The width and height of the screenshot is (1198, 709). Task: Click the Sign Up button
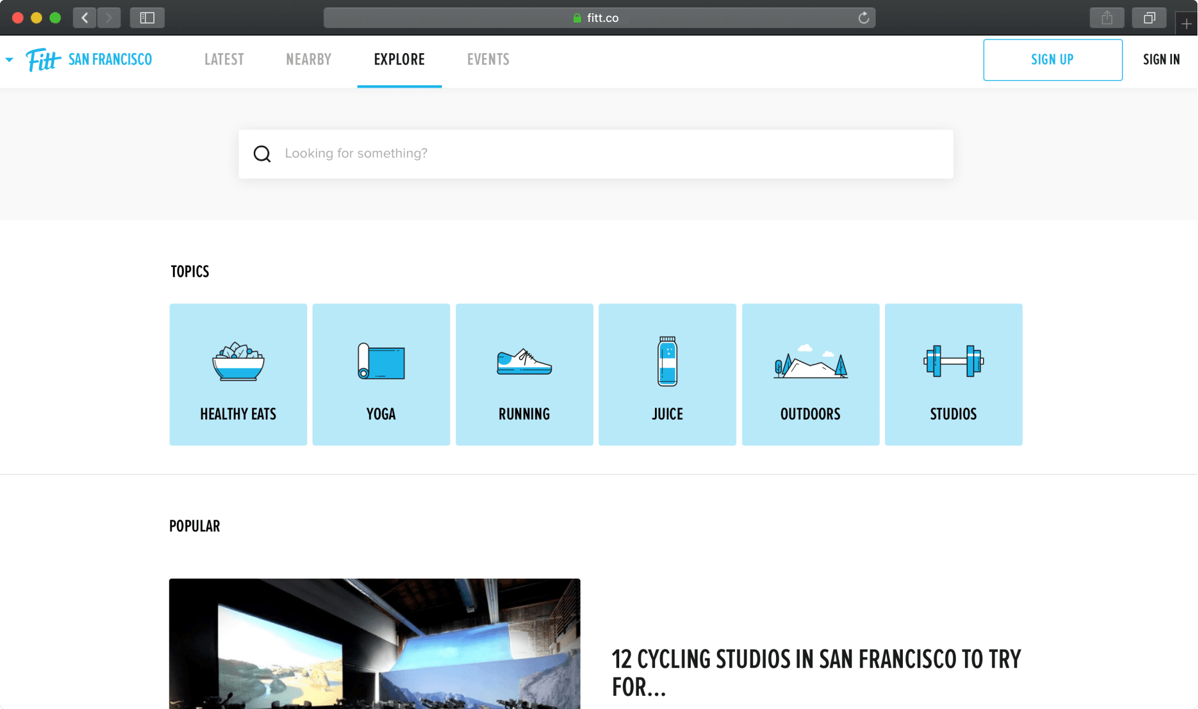tap(1052, 60)
